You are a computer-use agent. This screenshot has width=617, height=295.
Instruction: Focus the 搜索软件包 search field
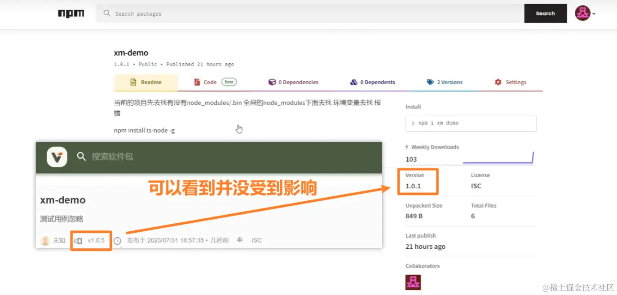pyautogui.click(x=112, y=157)
